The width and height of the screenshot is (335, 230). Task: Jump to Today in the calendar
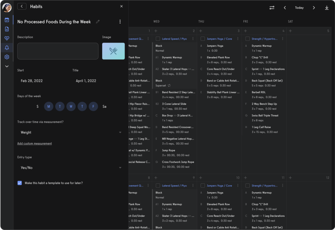point(299,8)
